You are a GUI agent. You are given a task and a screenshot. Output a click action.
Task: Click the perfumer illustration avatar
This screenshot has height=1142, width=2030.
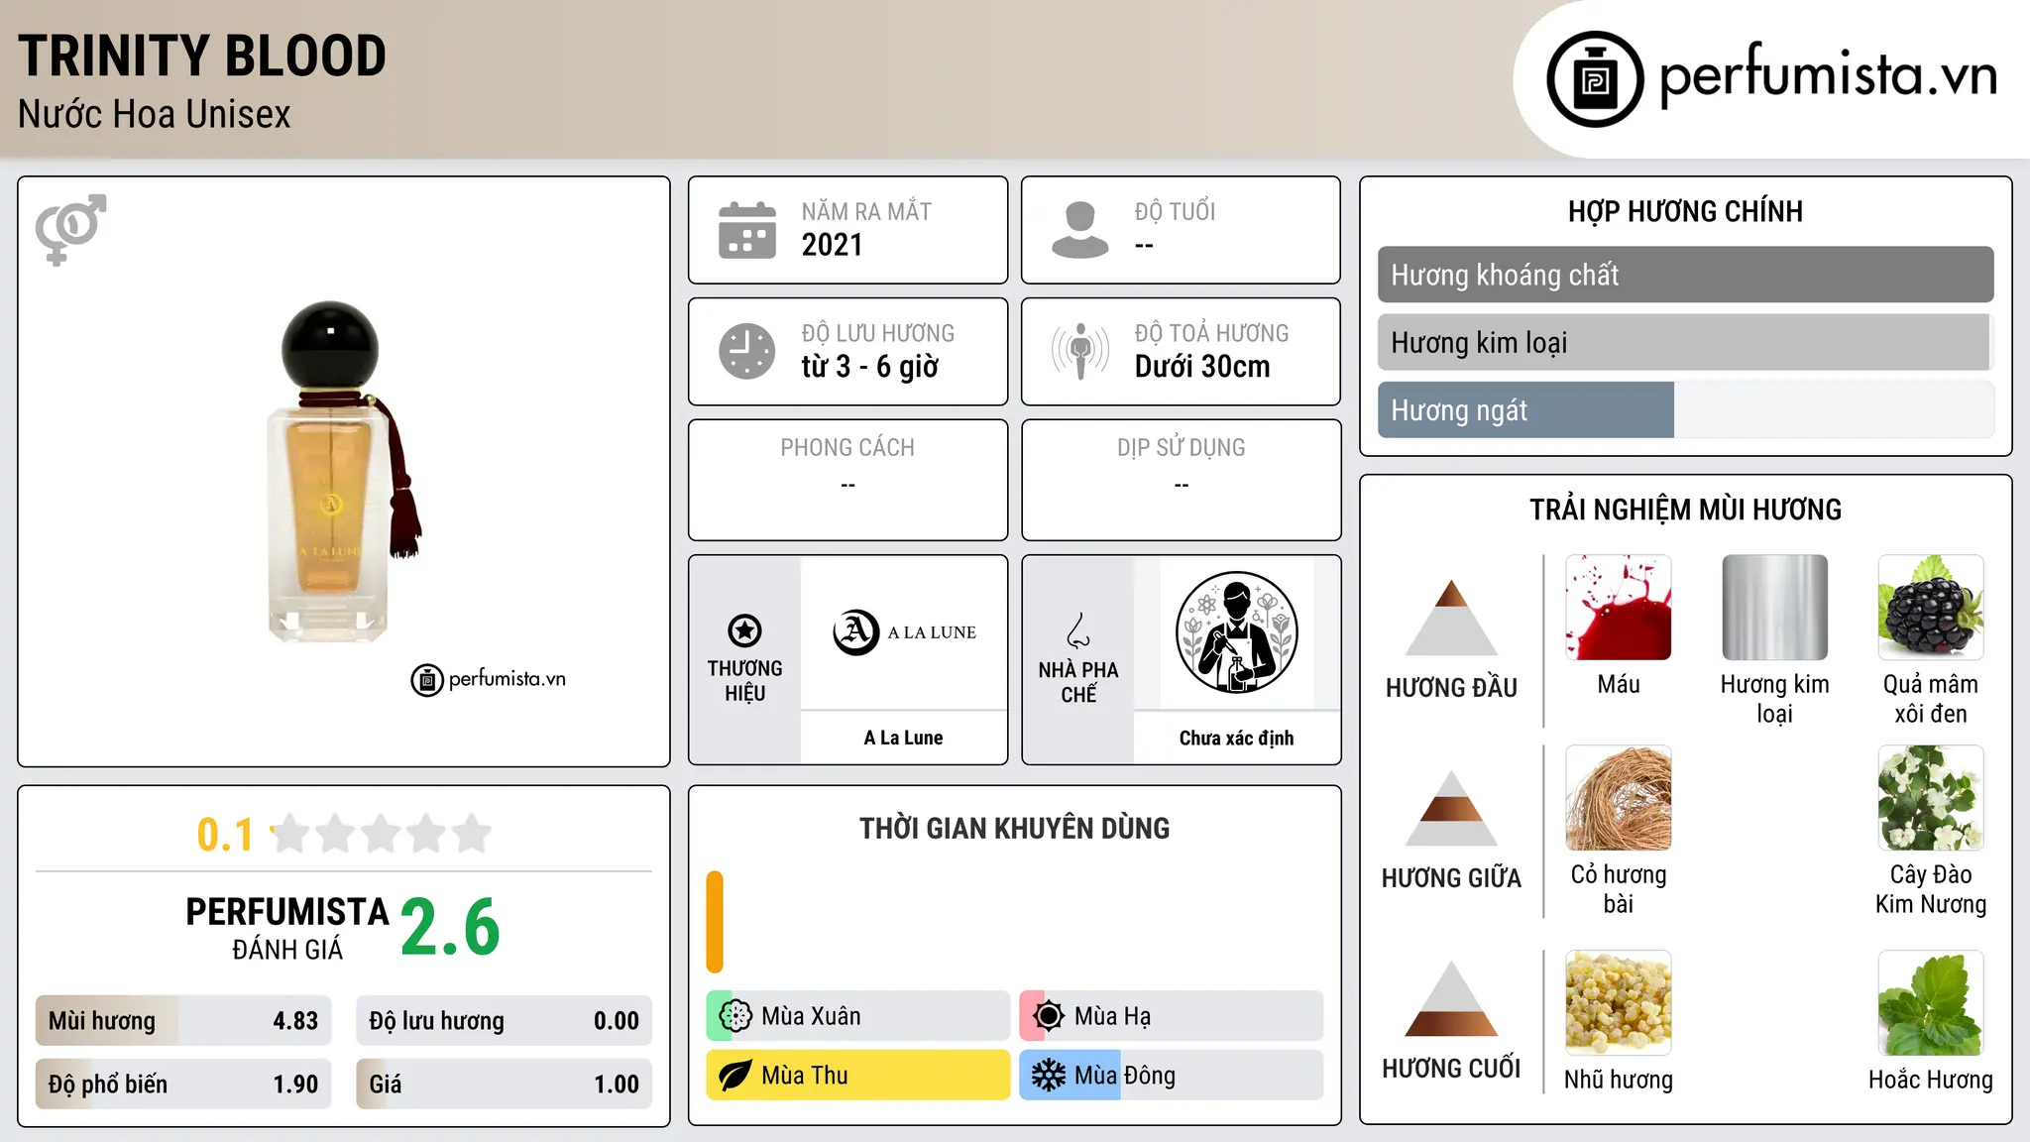[x=1236, y=632]
